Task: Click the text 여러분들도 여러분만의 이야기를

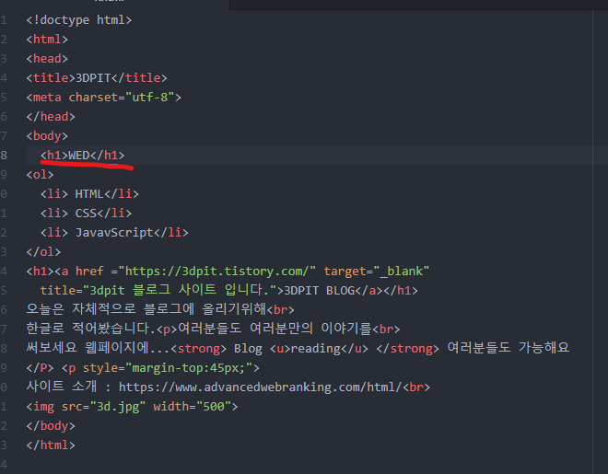Action: (275, 329)
